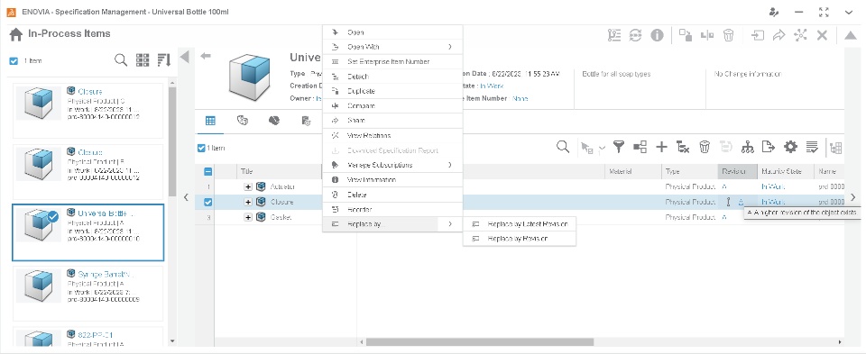Click the hierarchy expand icon in table toolbar
Image resolution: width=866 pixels, height=354 pixels.
[640, 147]
